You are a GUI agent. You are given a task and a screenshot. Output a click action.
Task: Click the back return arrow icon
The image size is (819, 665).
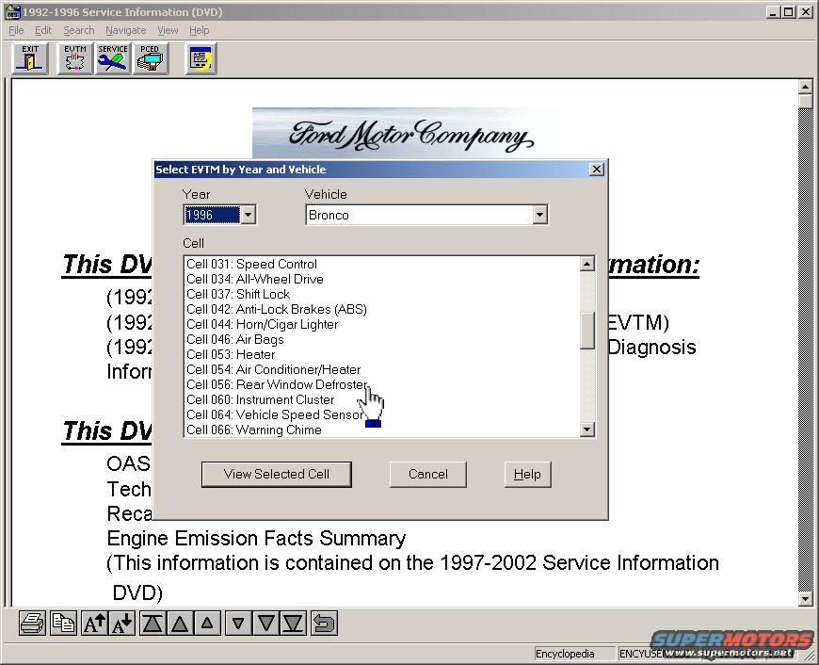[324, 624]
